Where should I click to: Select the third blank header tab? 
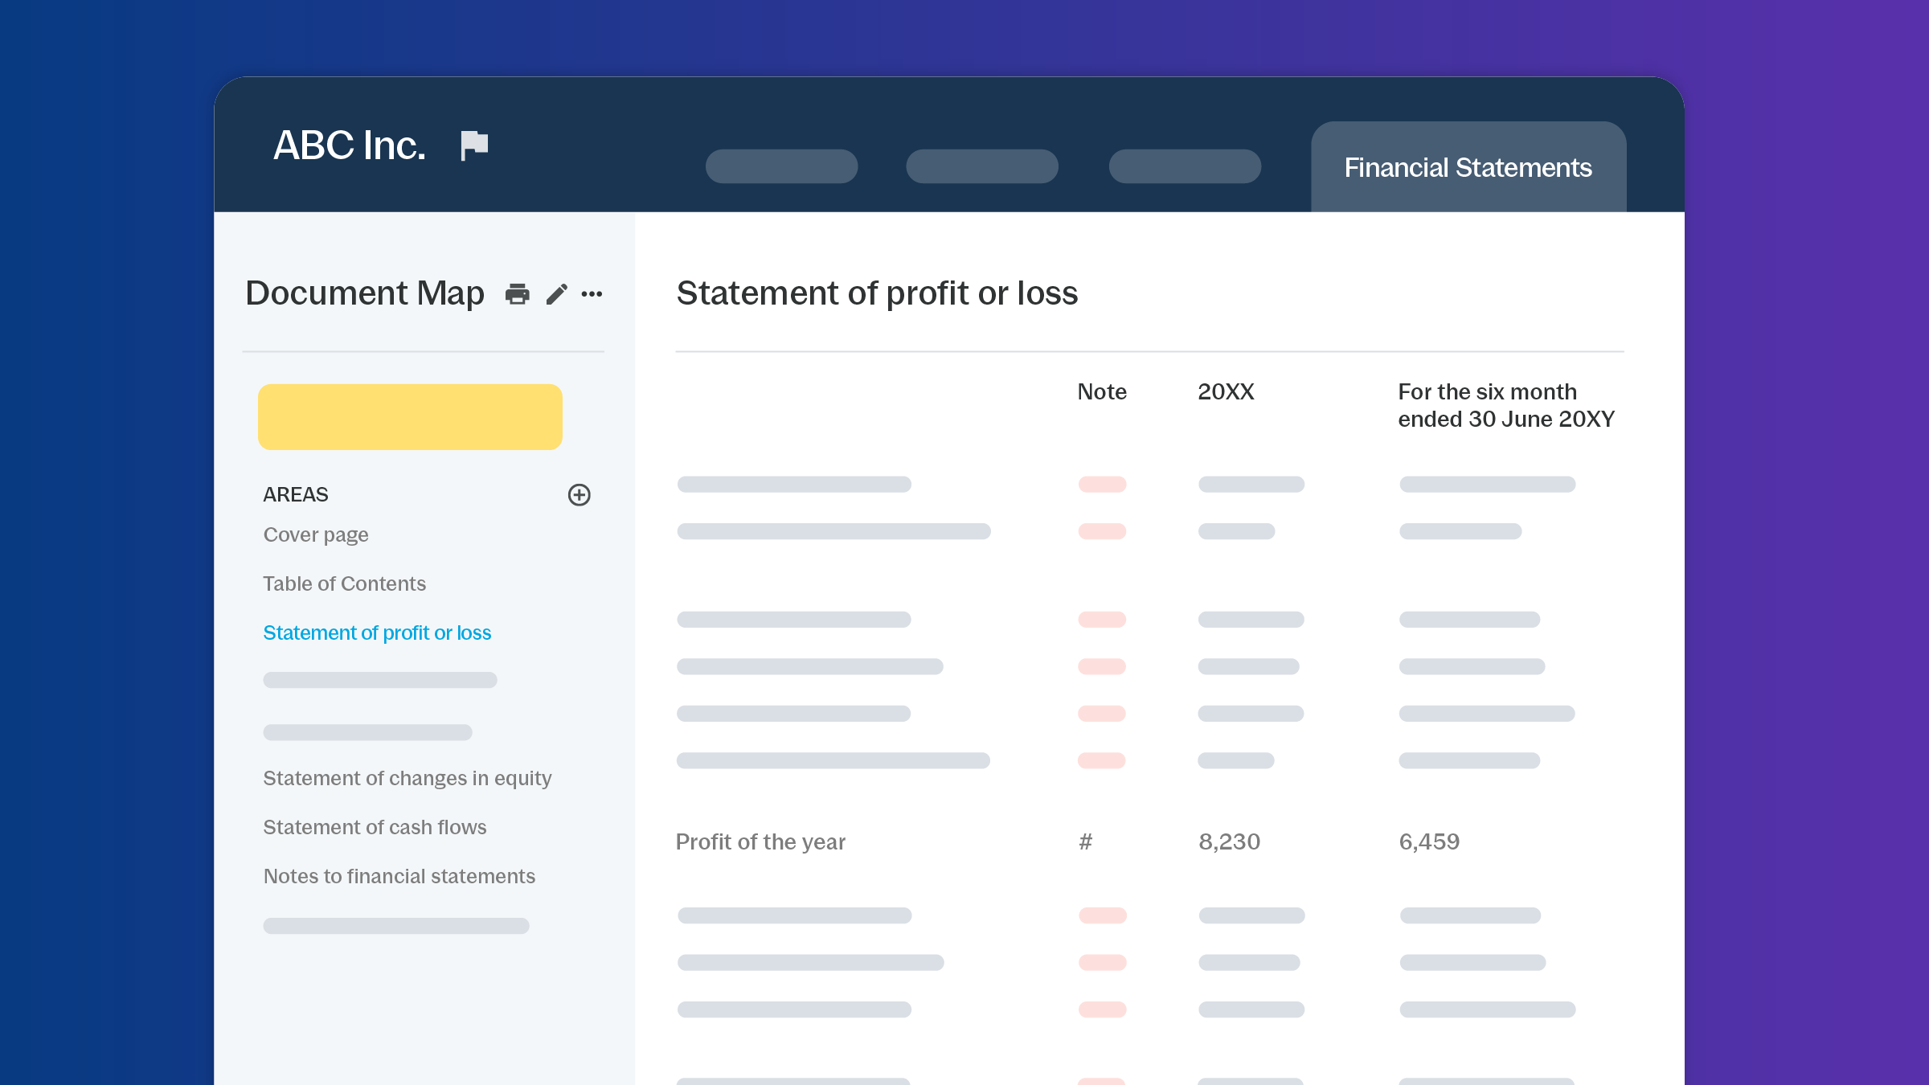point(1184,166)
